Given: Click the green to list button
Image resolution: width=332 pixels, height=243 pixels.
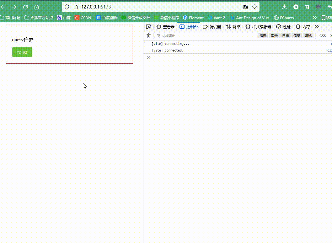Looking at the screenshot, I should 22,52.
